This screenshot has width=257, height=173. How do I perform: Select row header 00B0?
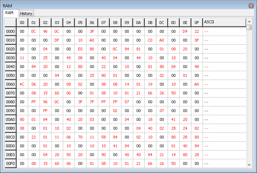[x=11, y=129]
